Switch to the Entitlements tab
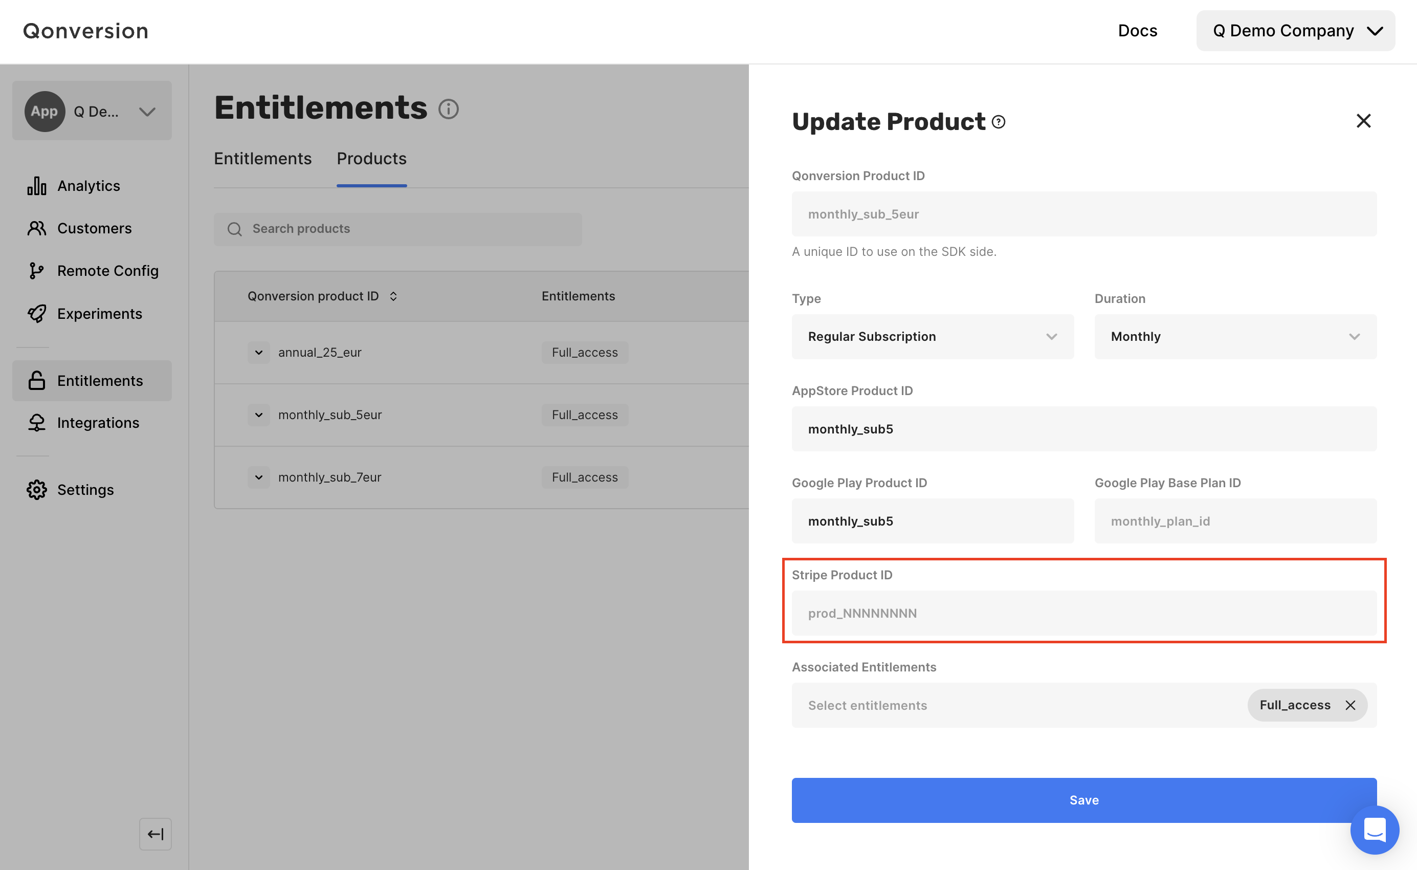Viewport: 1417px width, 870px height. pos(262,158)
